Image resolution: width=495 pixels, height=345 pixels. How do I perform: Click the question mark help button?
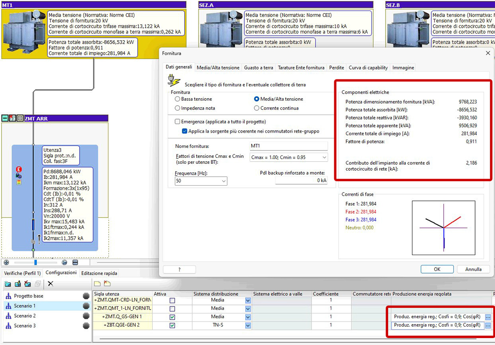[179, 270]
